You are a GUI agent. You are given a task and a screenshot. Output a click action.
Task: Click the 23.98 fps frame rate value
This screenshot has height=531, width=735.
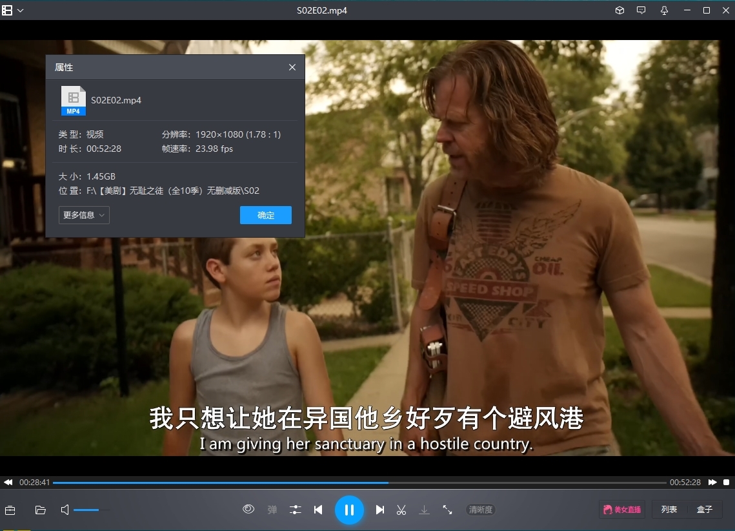(x=214, y=149)
